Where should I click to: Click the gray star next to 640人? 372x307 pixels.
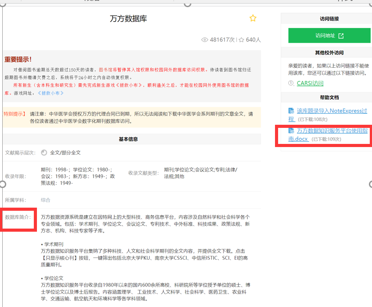point(241,40)
